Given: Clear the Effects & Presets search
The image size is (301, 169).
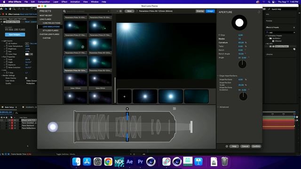Looking at the screenshot, I should click(294, 32).
